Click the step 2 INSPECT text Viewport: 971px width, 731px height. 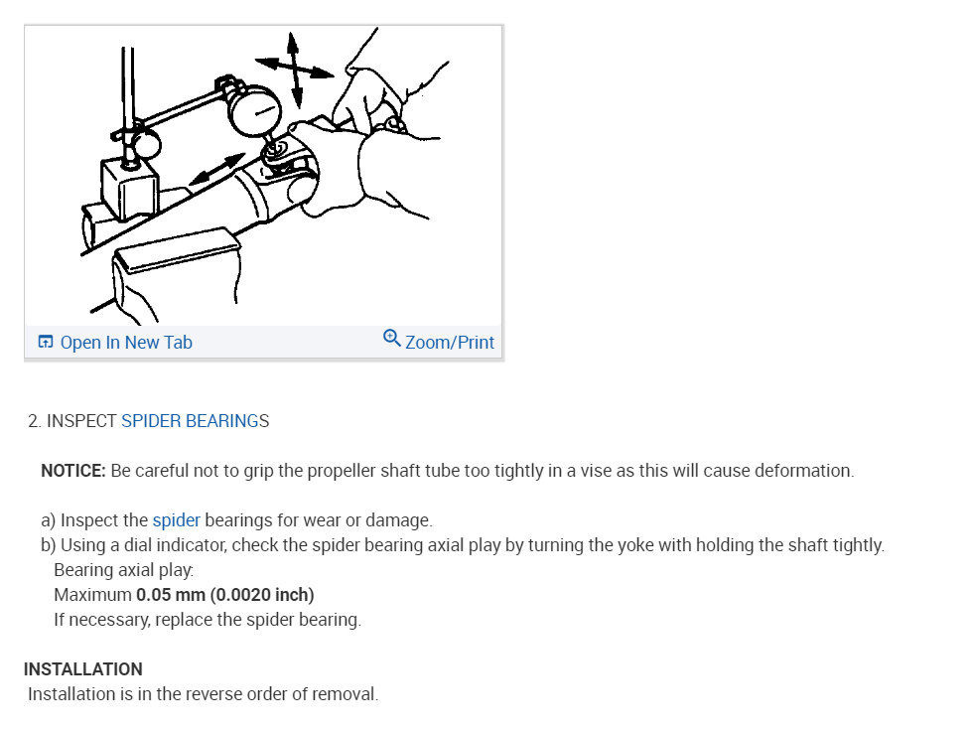[x=72, y=421]
